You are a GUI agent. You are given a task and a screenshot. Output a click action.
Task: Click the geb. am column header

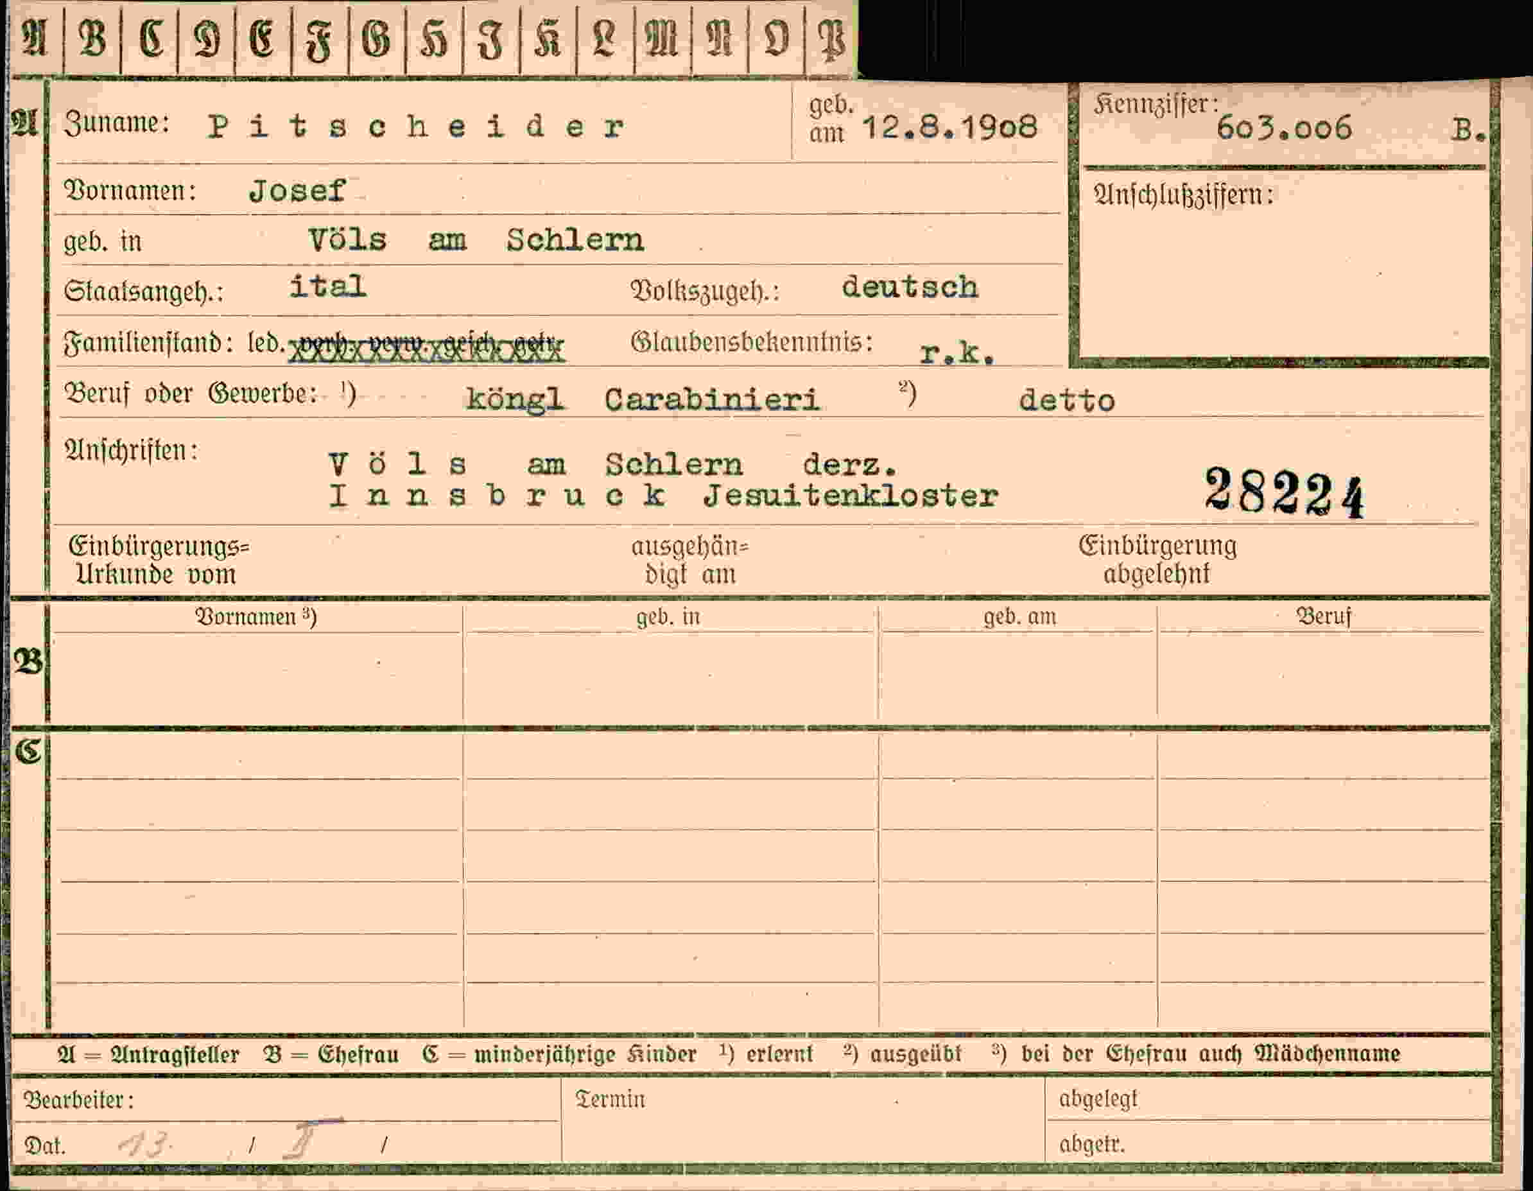tap(1019, 617)
